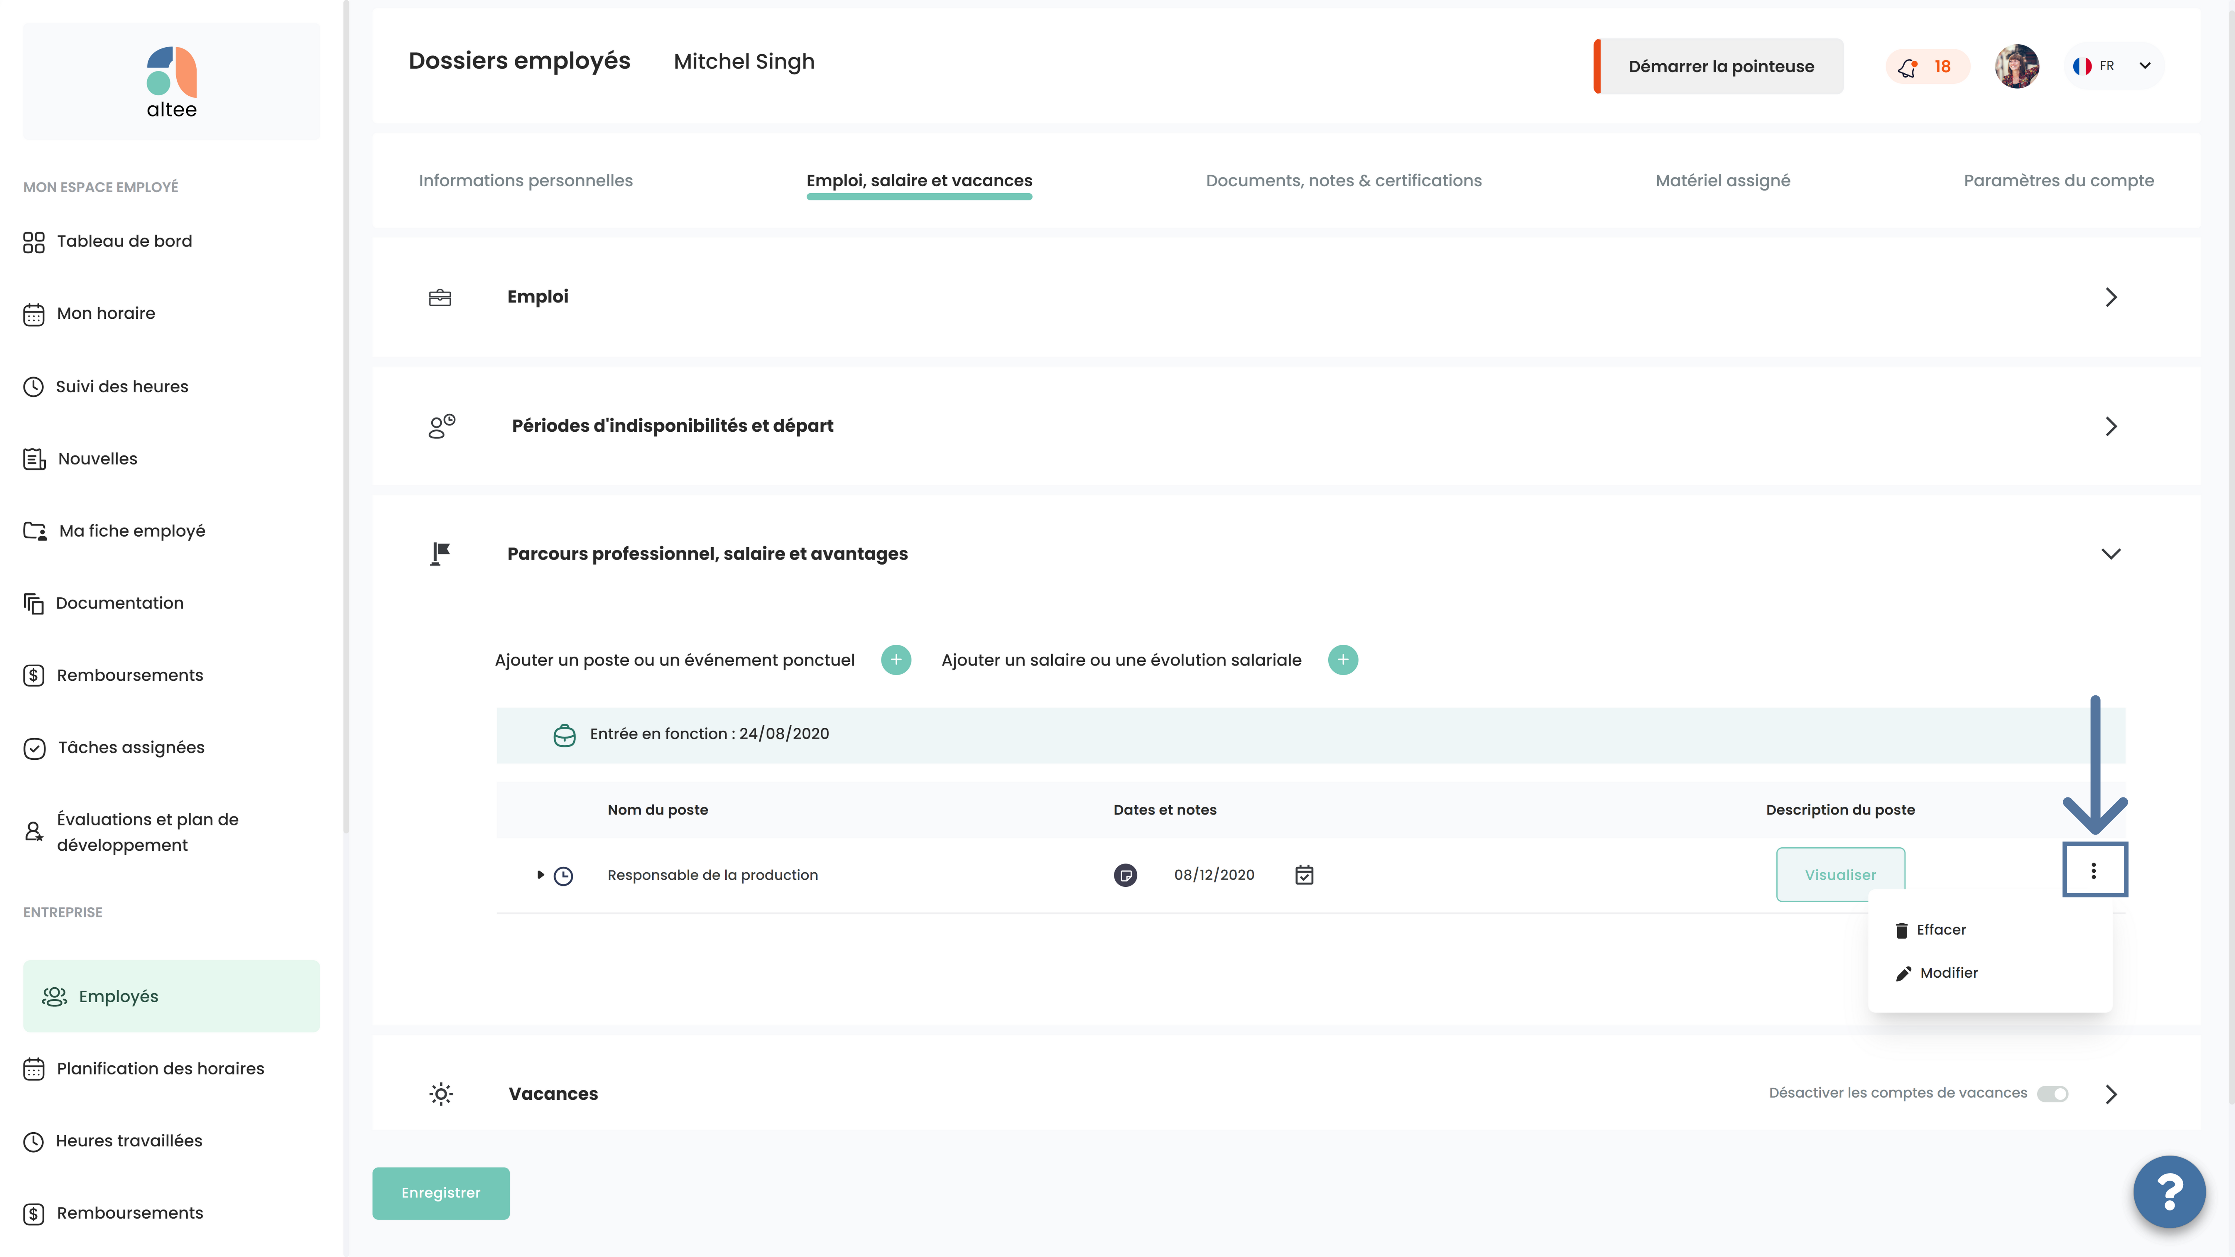This screenshot has width=2235, height=1257.
Task: Open Documentation in sidebar
Action: [103, 603]
